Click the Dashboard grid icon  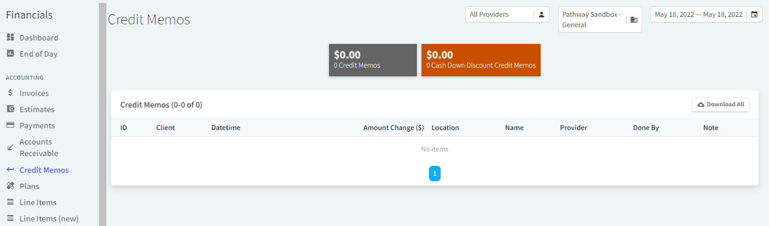point(10,38)
